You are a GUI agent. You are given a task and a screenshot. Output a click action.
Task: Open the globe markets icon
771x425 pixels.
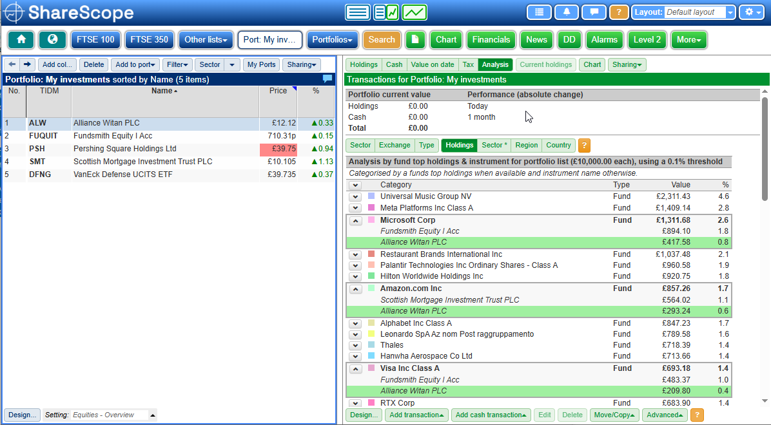pyautogui.click(x=52, y=40)
